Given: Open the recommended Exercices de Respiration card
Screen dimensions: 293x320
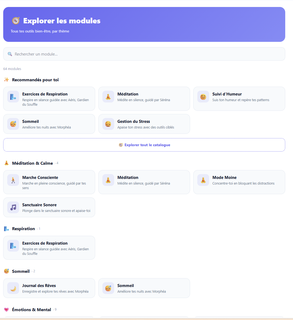Looking at the screenshot, I should coord(49,99).
